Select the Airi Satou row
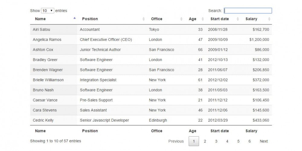Image resolution: width=302 pixels, height=151 pixels. pyautogui.click(x=151, y=29)
